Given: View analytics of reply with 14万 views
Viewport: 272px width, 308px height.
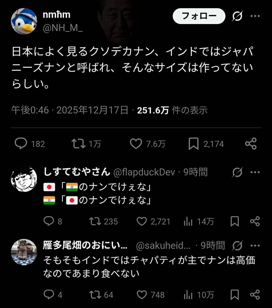Looking at the screenshot, I should [188, 221].
